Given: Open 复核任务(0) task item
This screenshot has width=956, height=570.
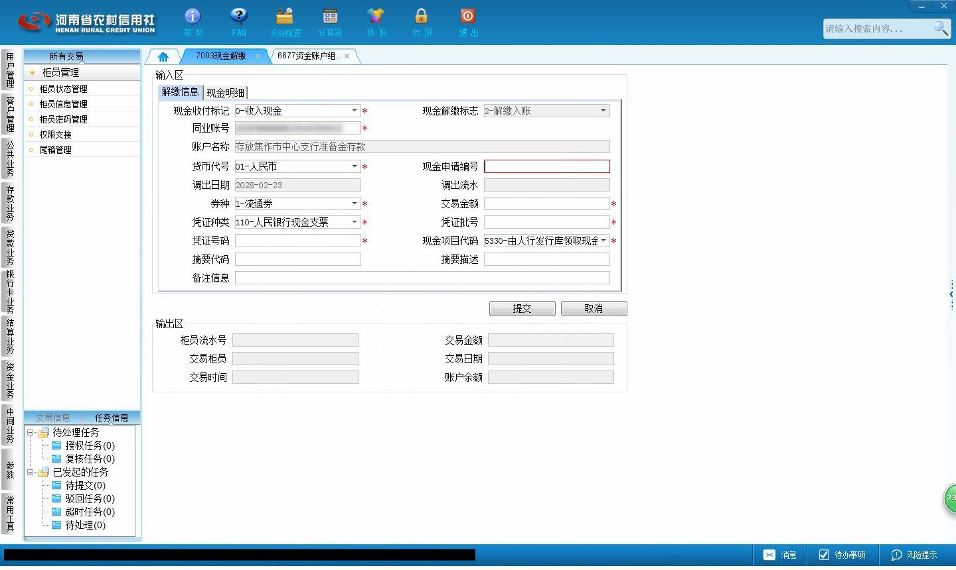Looking at the screenshot, I should [84, 459].
